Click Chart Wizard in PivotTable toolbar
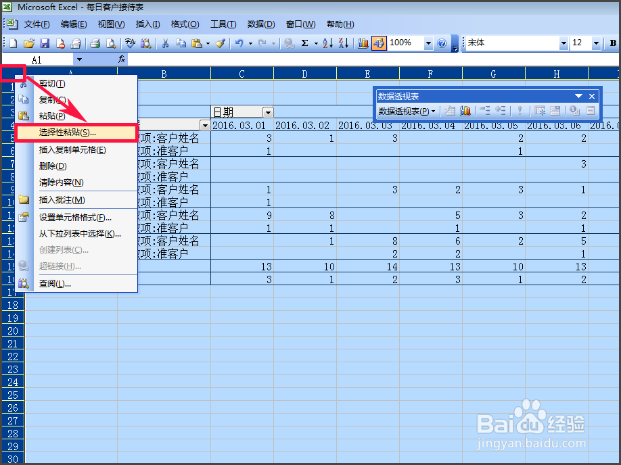 point(465,112)
